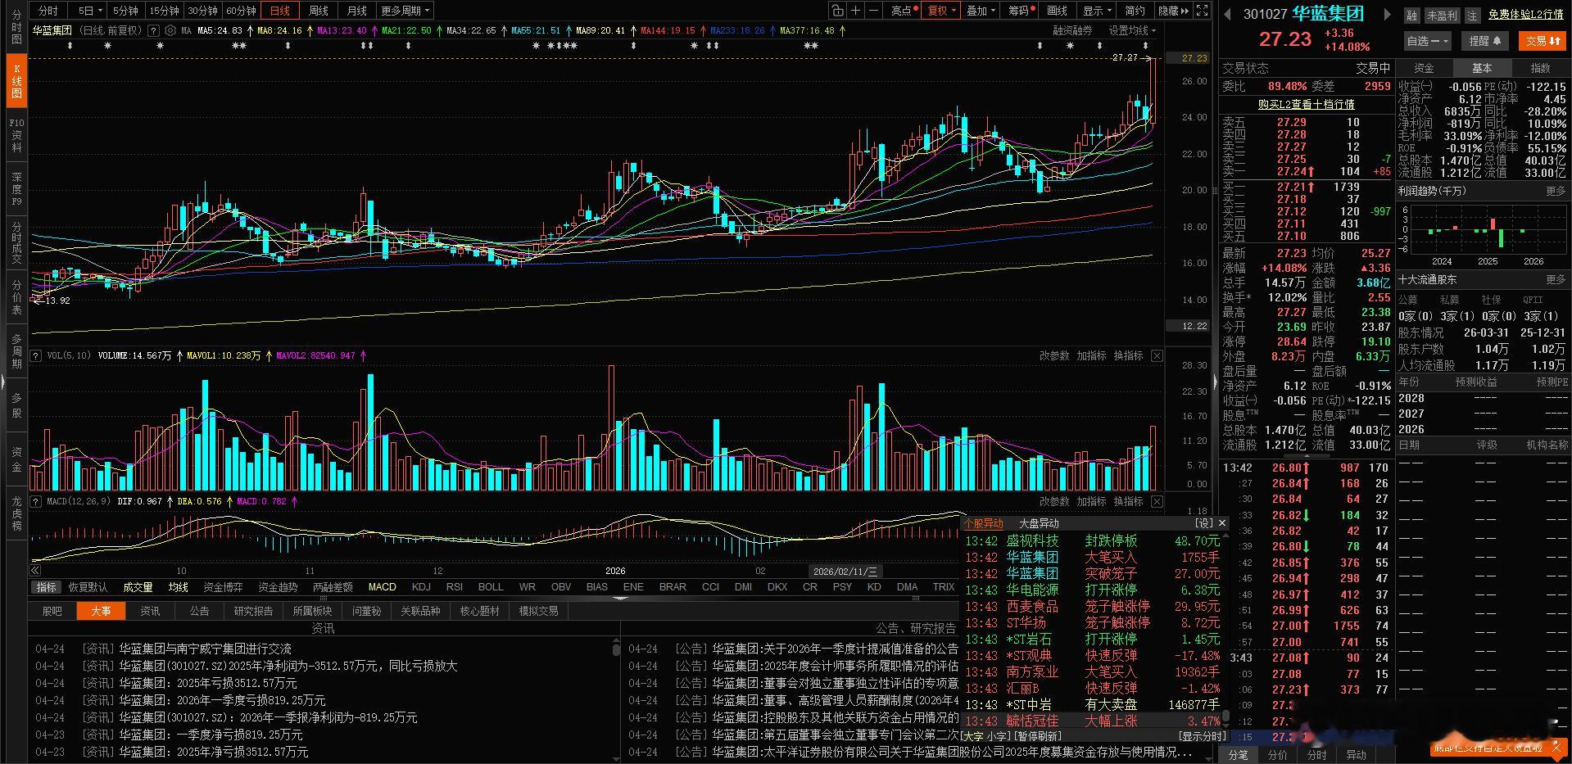Close the MACD indicator panel

click(1157, 501)
